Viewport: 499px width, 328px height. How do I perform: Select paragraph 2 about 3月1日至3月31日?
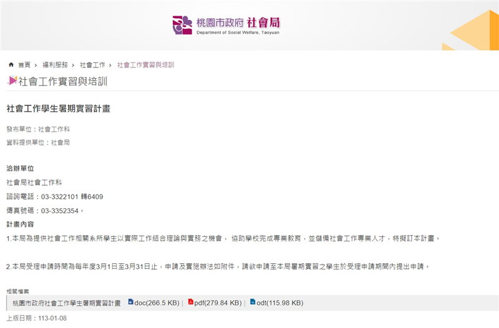(x=218, y=266)
